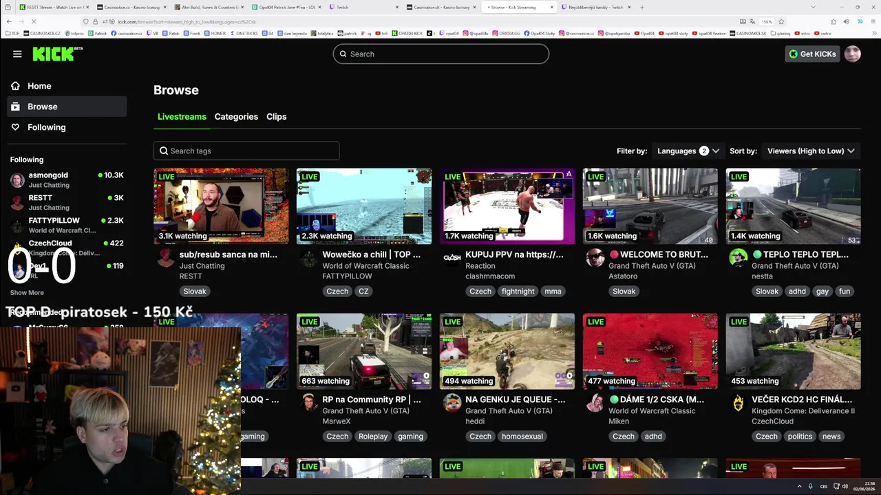
Task: Click the politics tag
Action: [x=800, y=437]
